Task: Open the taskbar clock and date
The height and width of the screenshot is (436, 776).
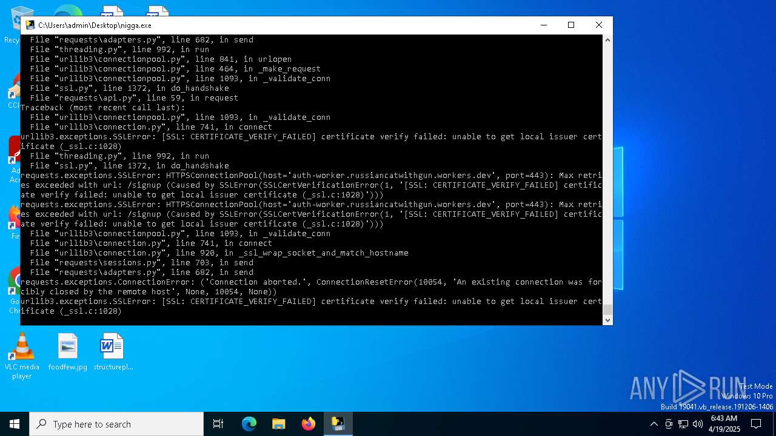Action: [724, 424]
